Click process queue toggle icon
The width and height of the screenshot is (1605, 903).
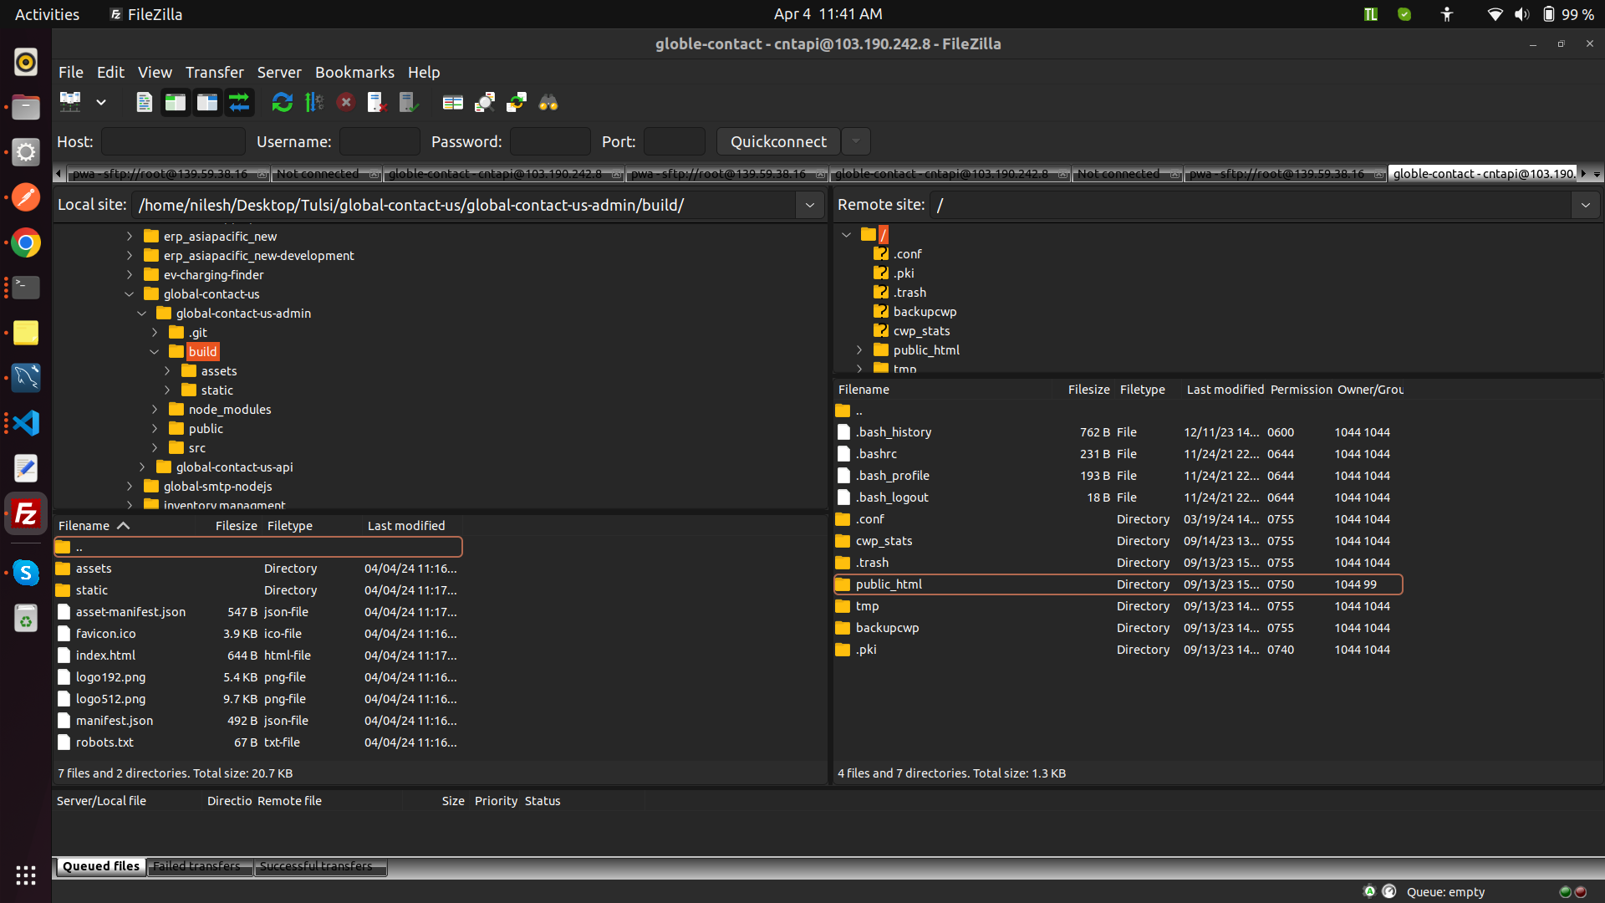pos(313,102)
